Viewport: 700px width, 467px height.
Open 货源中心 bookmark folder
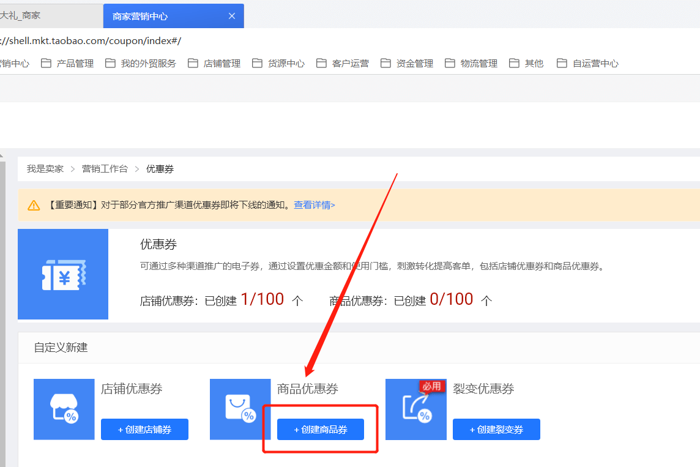[x=278, y=64]
